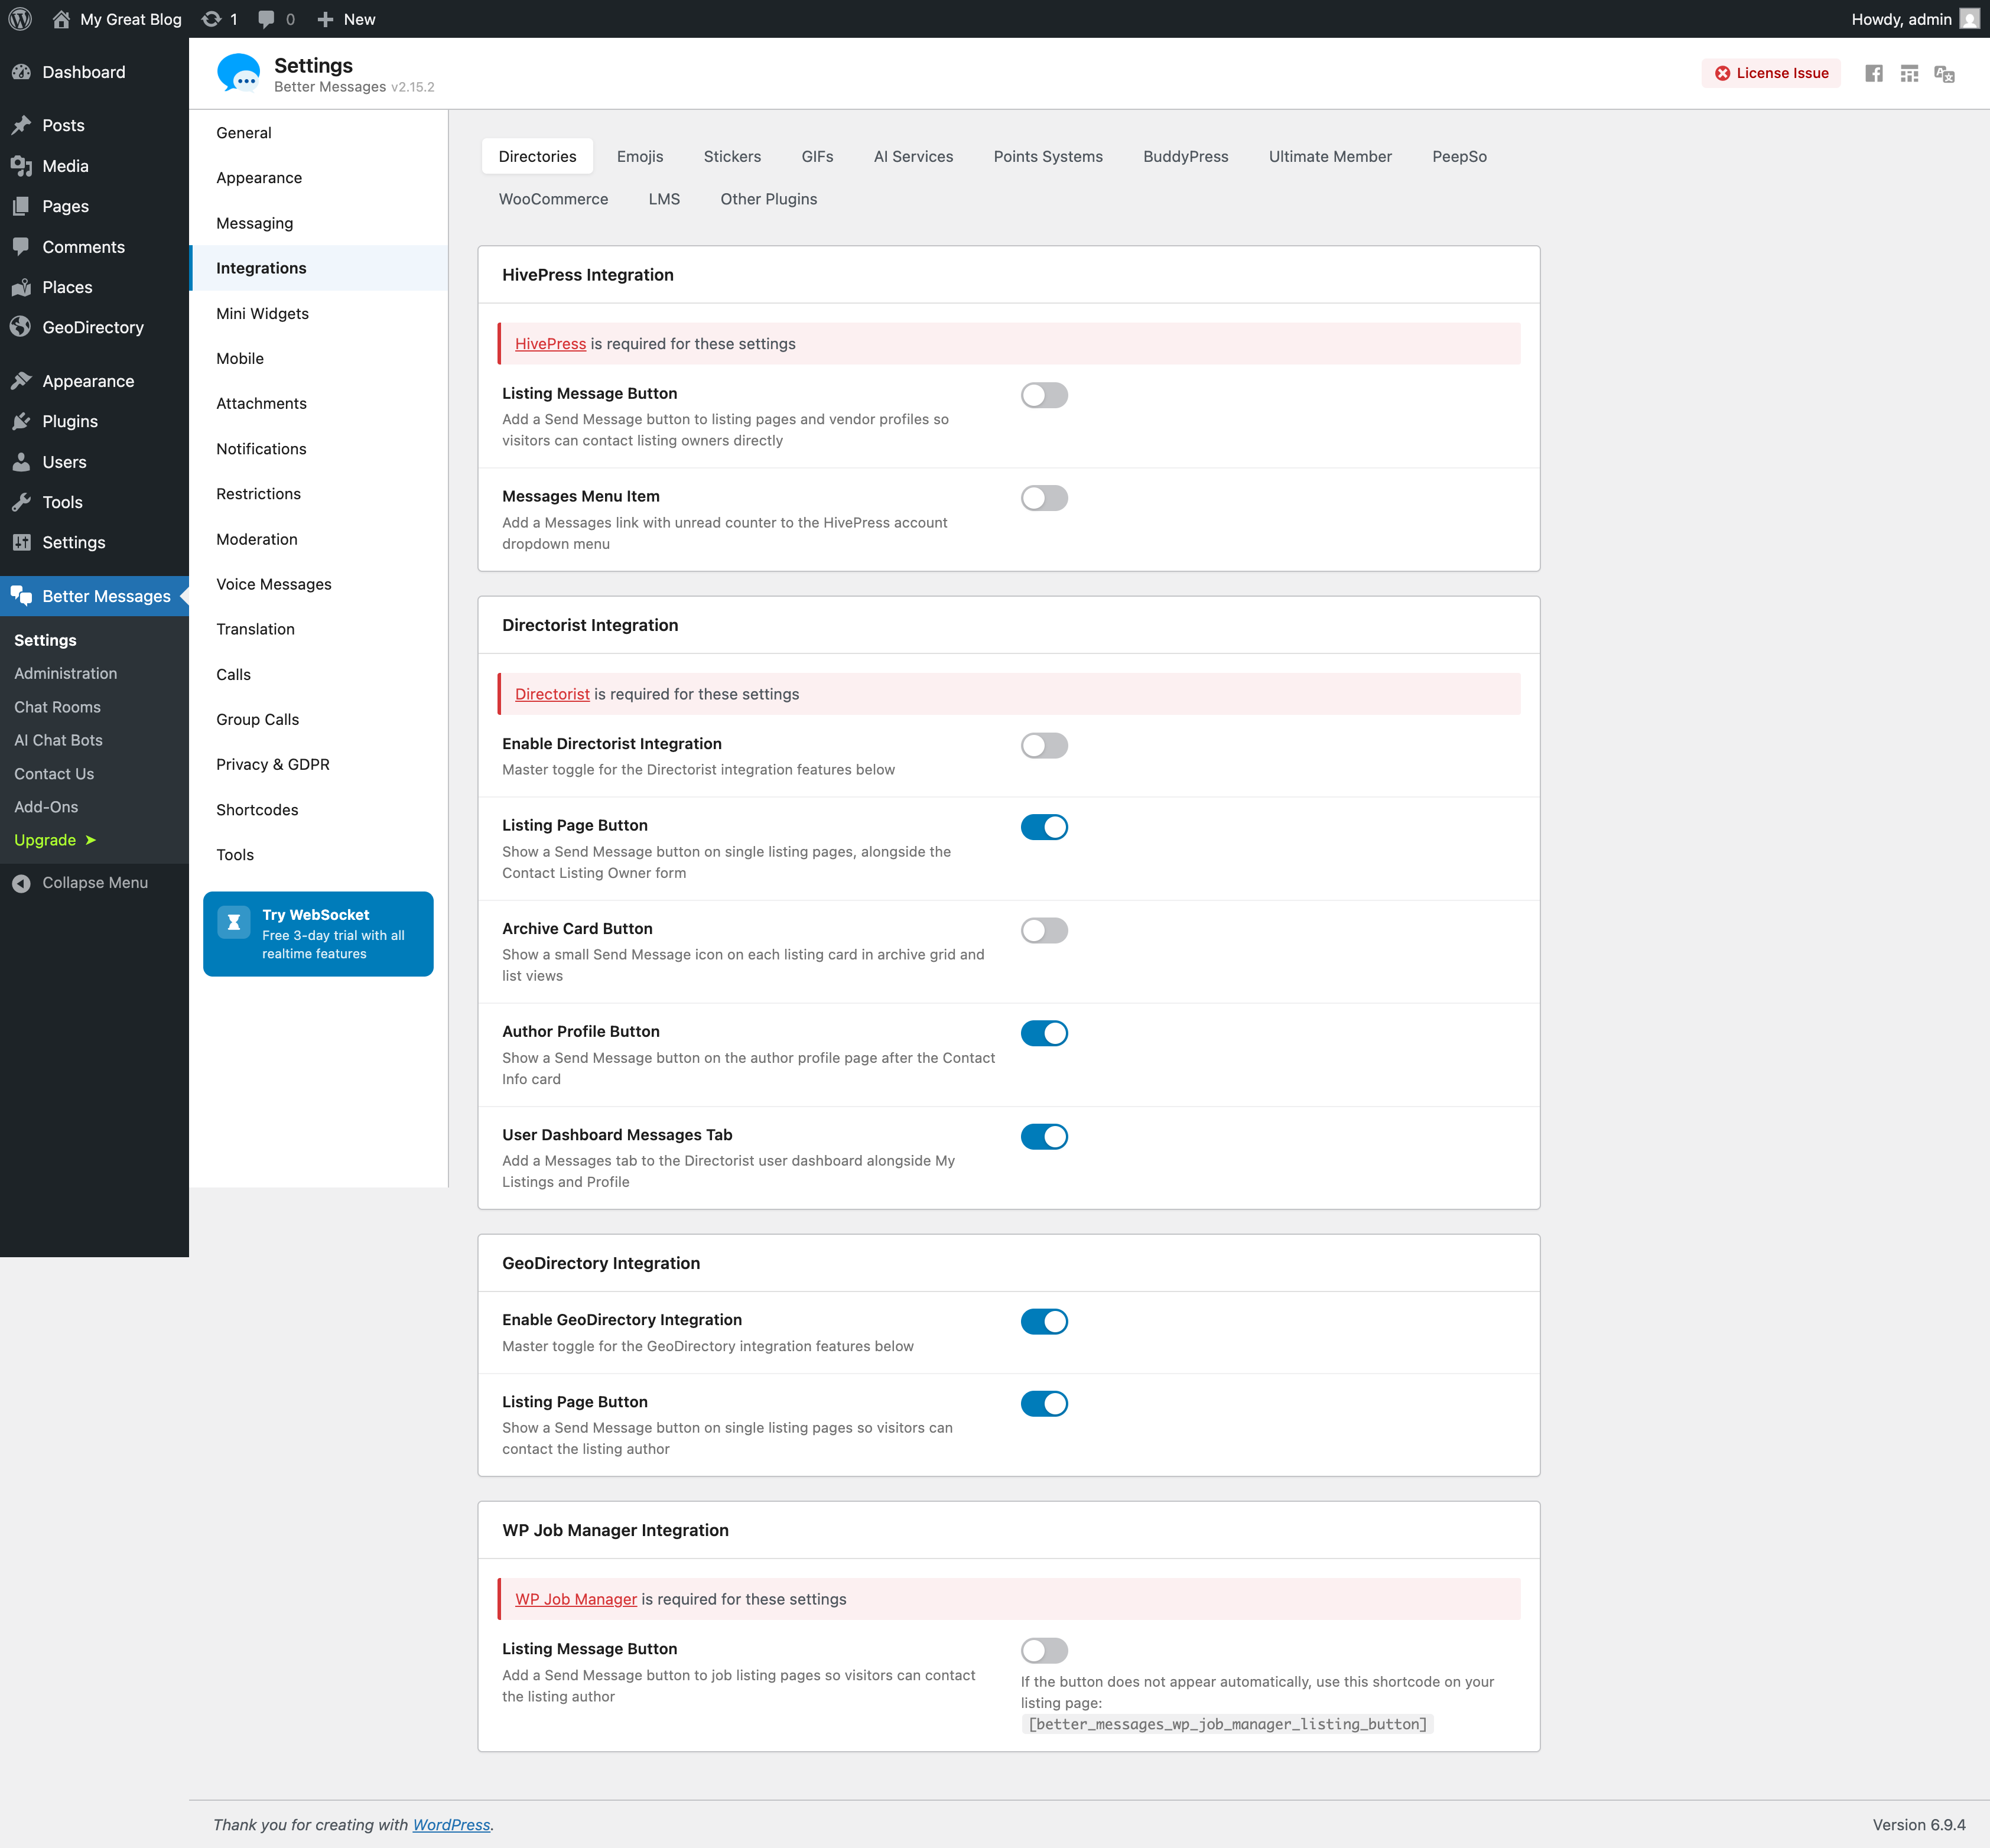The height and width of the screenshot is (1848, 1990).
Task: Open the comments bubble in admin bar
Action: (266, 19)
